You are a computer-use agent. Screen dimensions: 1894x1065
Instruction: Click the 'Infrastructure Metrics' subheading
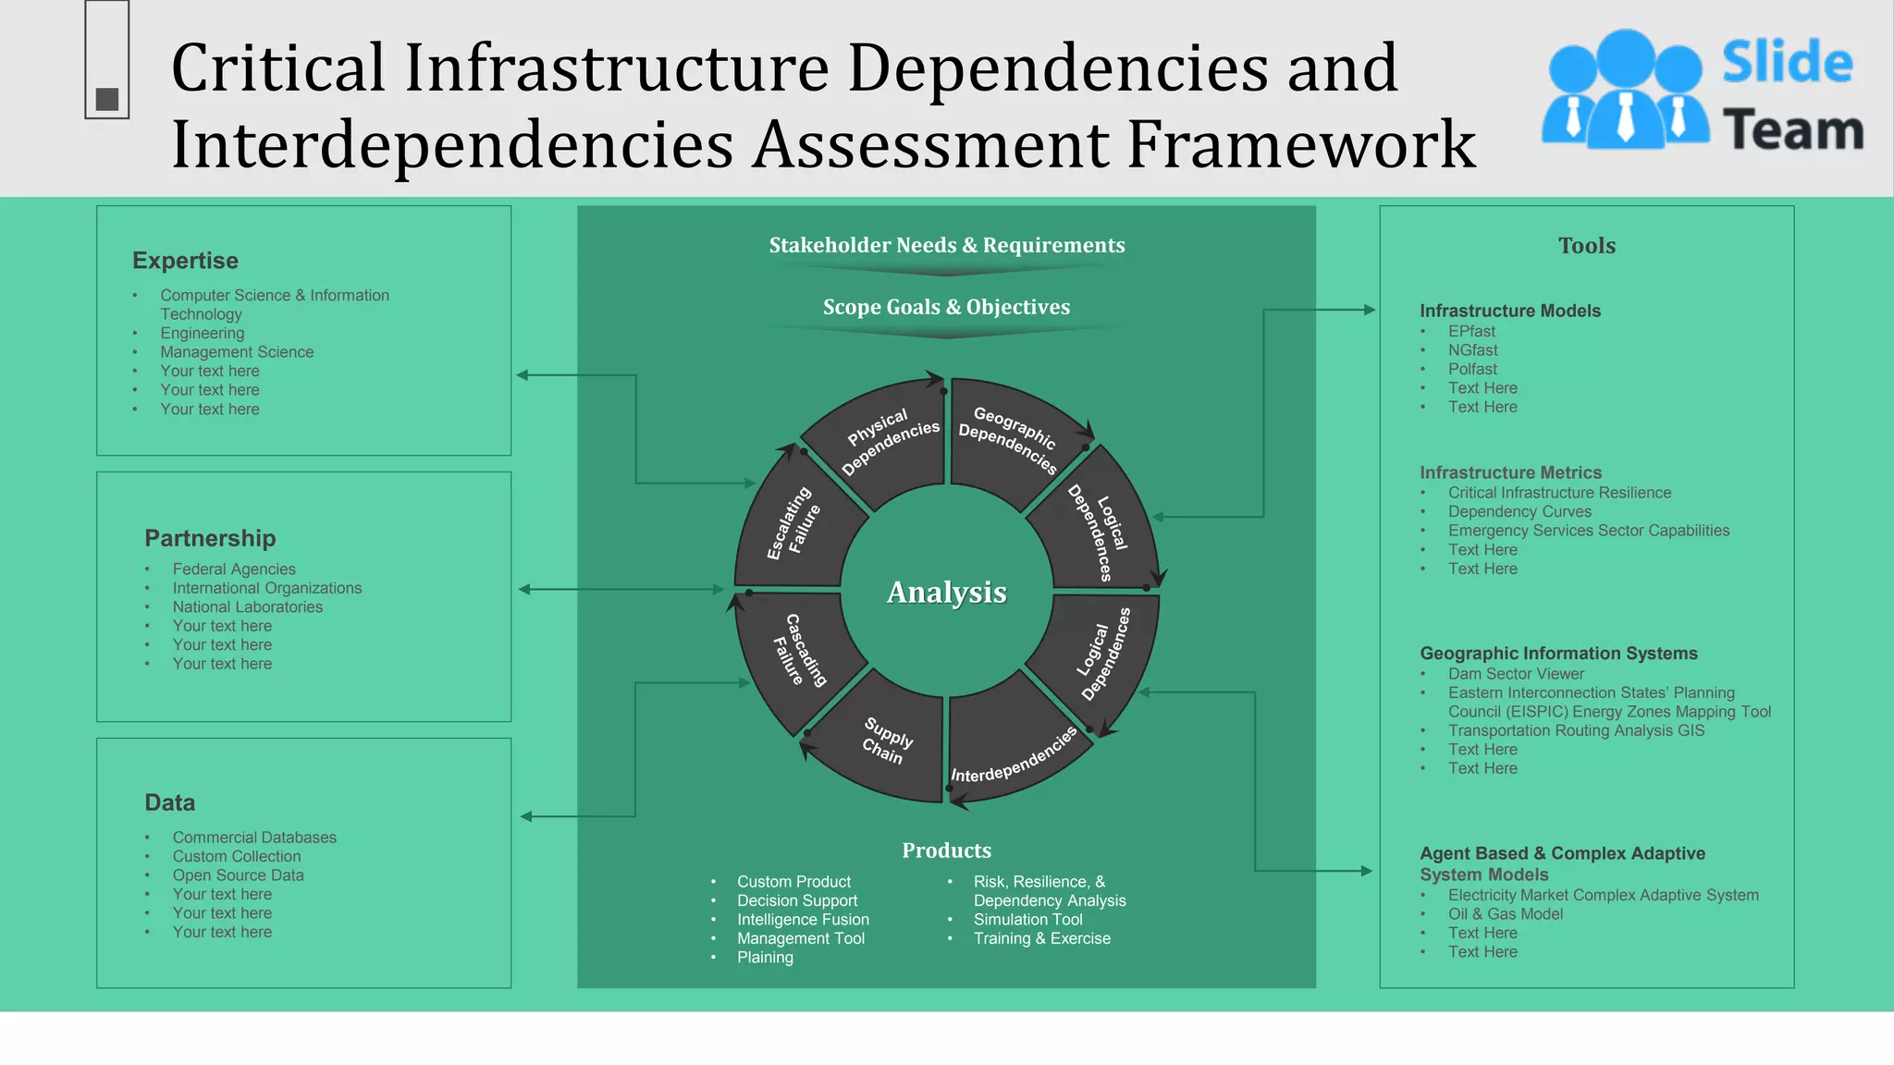pyautogui.click(x=1510, y=472)
